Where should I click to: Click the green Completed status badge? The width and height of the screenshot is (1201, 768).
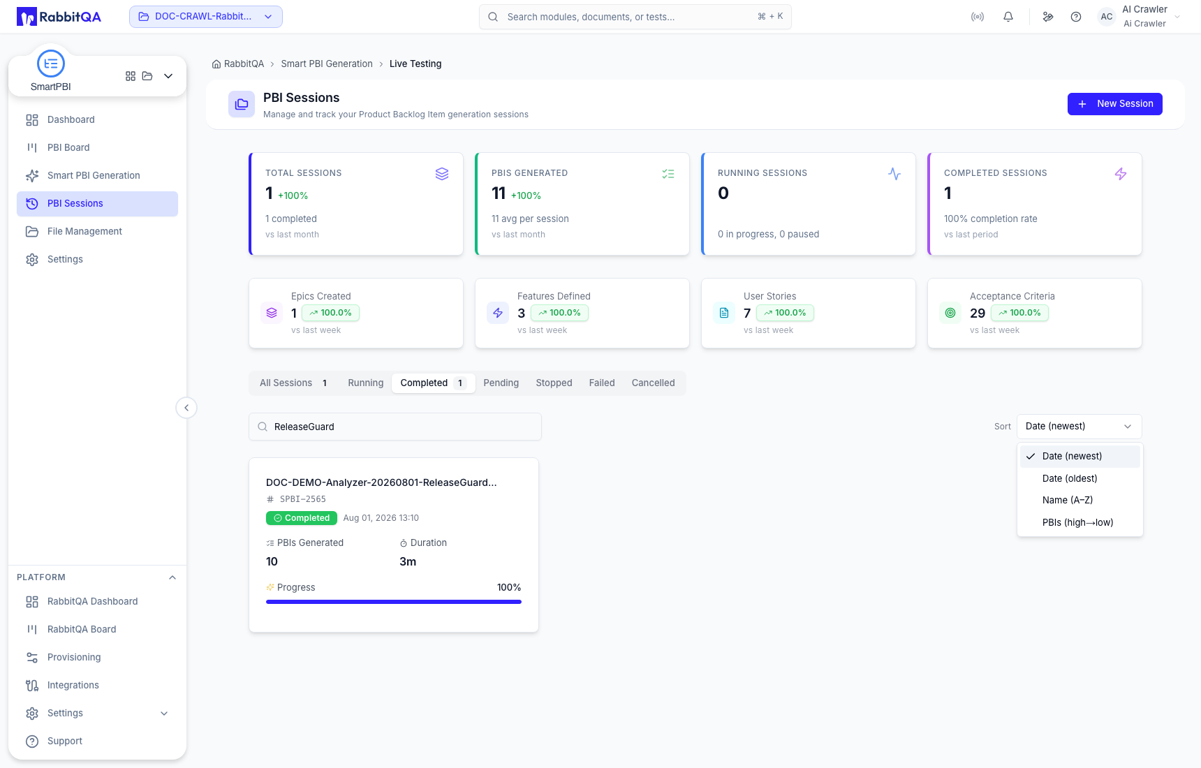pos(302,518)
